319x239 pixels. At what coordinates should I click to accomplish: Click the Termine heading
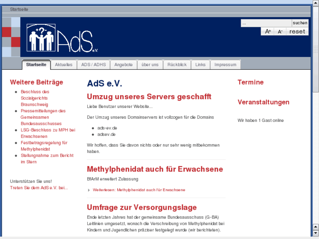point(251,82)
